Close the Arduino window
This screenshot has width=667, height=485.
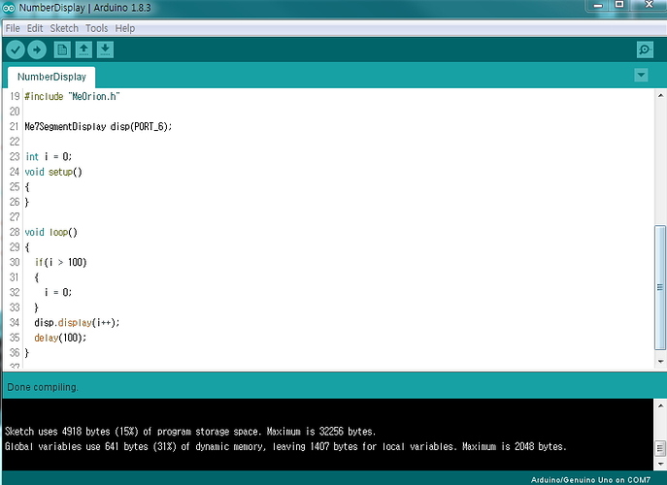click(x=649, y=5)
